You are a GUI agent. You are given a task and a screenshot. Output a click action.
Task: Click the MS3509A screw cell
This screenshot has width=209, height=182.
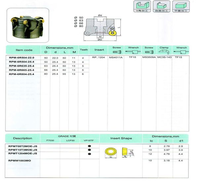point(149,57)
